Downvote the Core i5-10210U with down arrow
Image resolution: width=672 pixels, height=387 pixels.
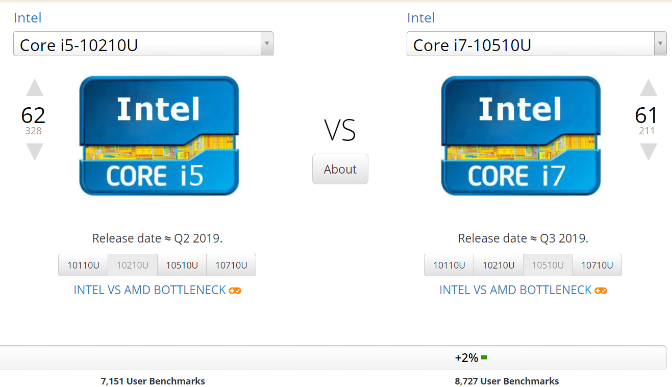(35, 152)
